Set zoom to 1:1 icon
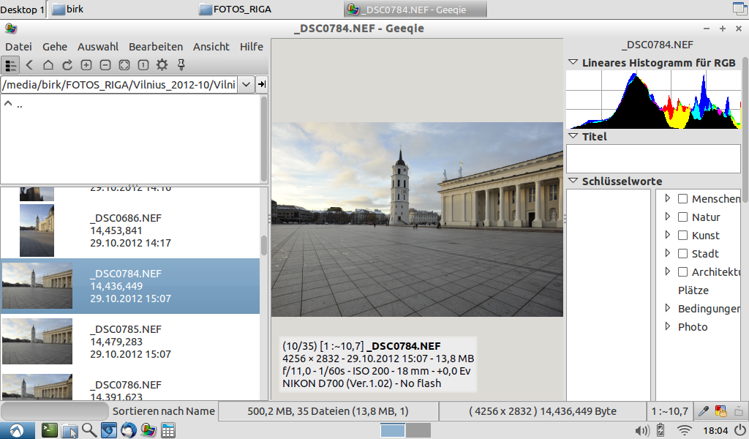This screenshot has width=749, height=439. (x=143, y=65)
